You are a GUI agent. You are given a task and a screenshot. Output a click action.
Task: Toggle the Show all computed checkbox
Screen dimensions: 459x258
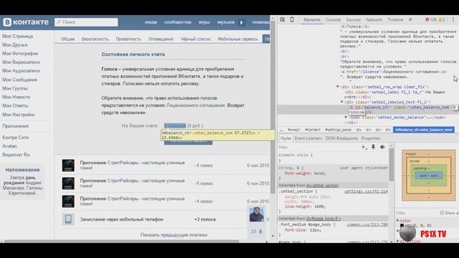442,213
